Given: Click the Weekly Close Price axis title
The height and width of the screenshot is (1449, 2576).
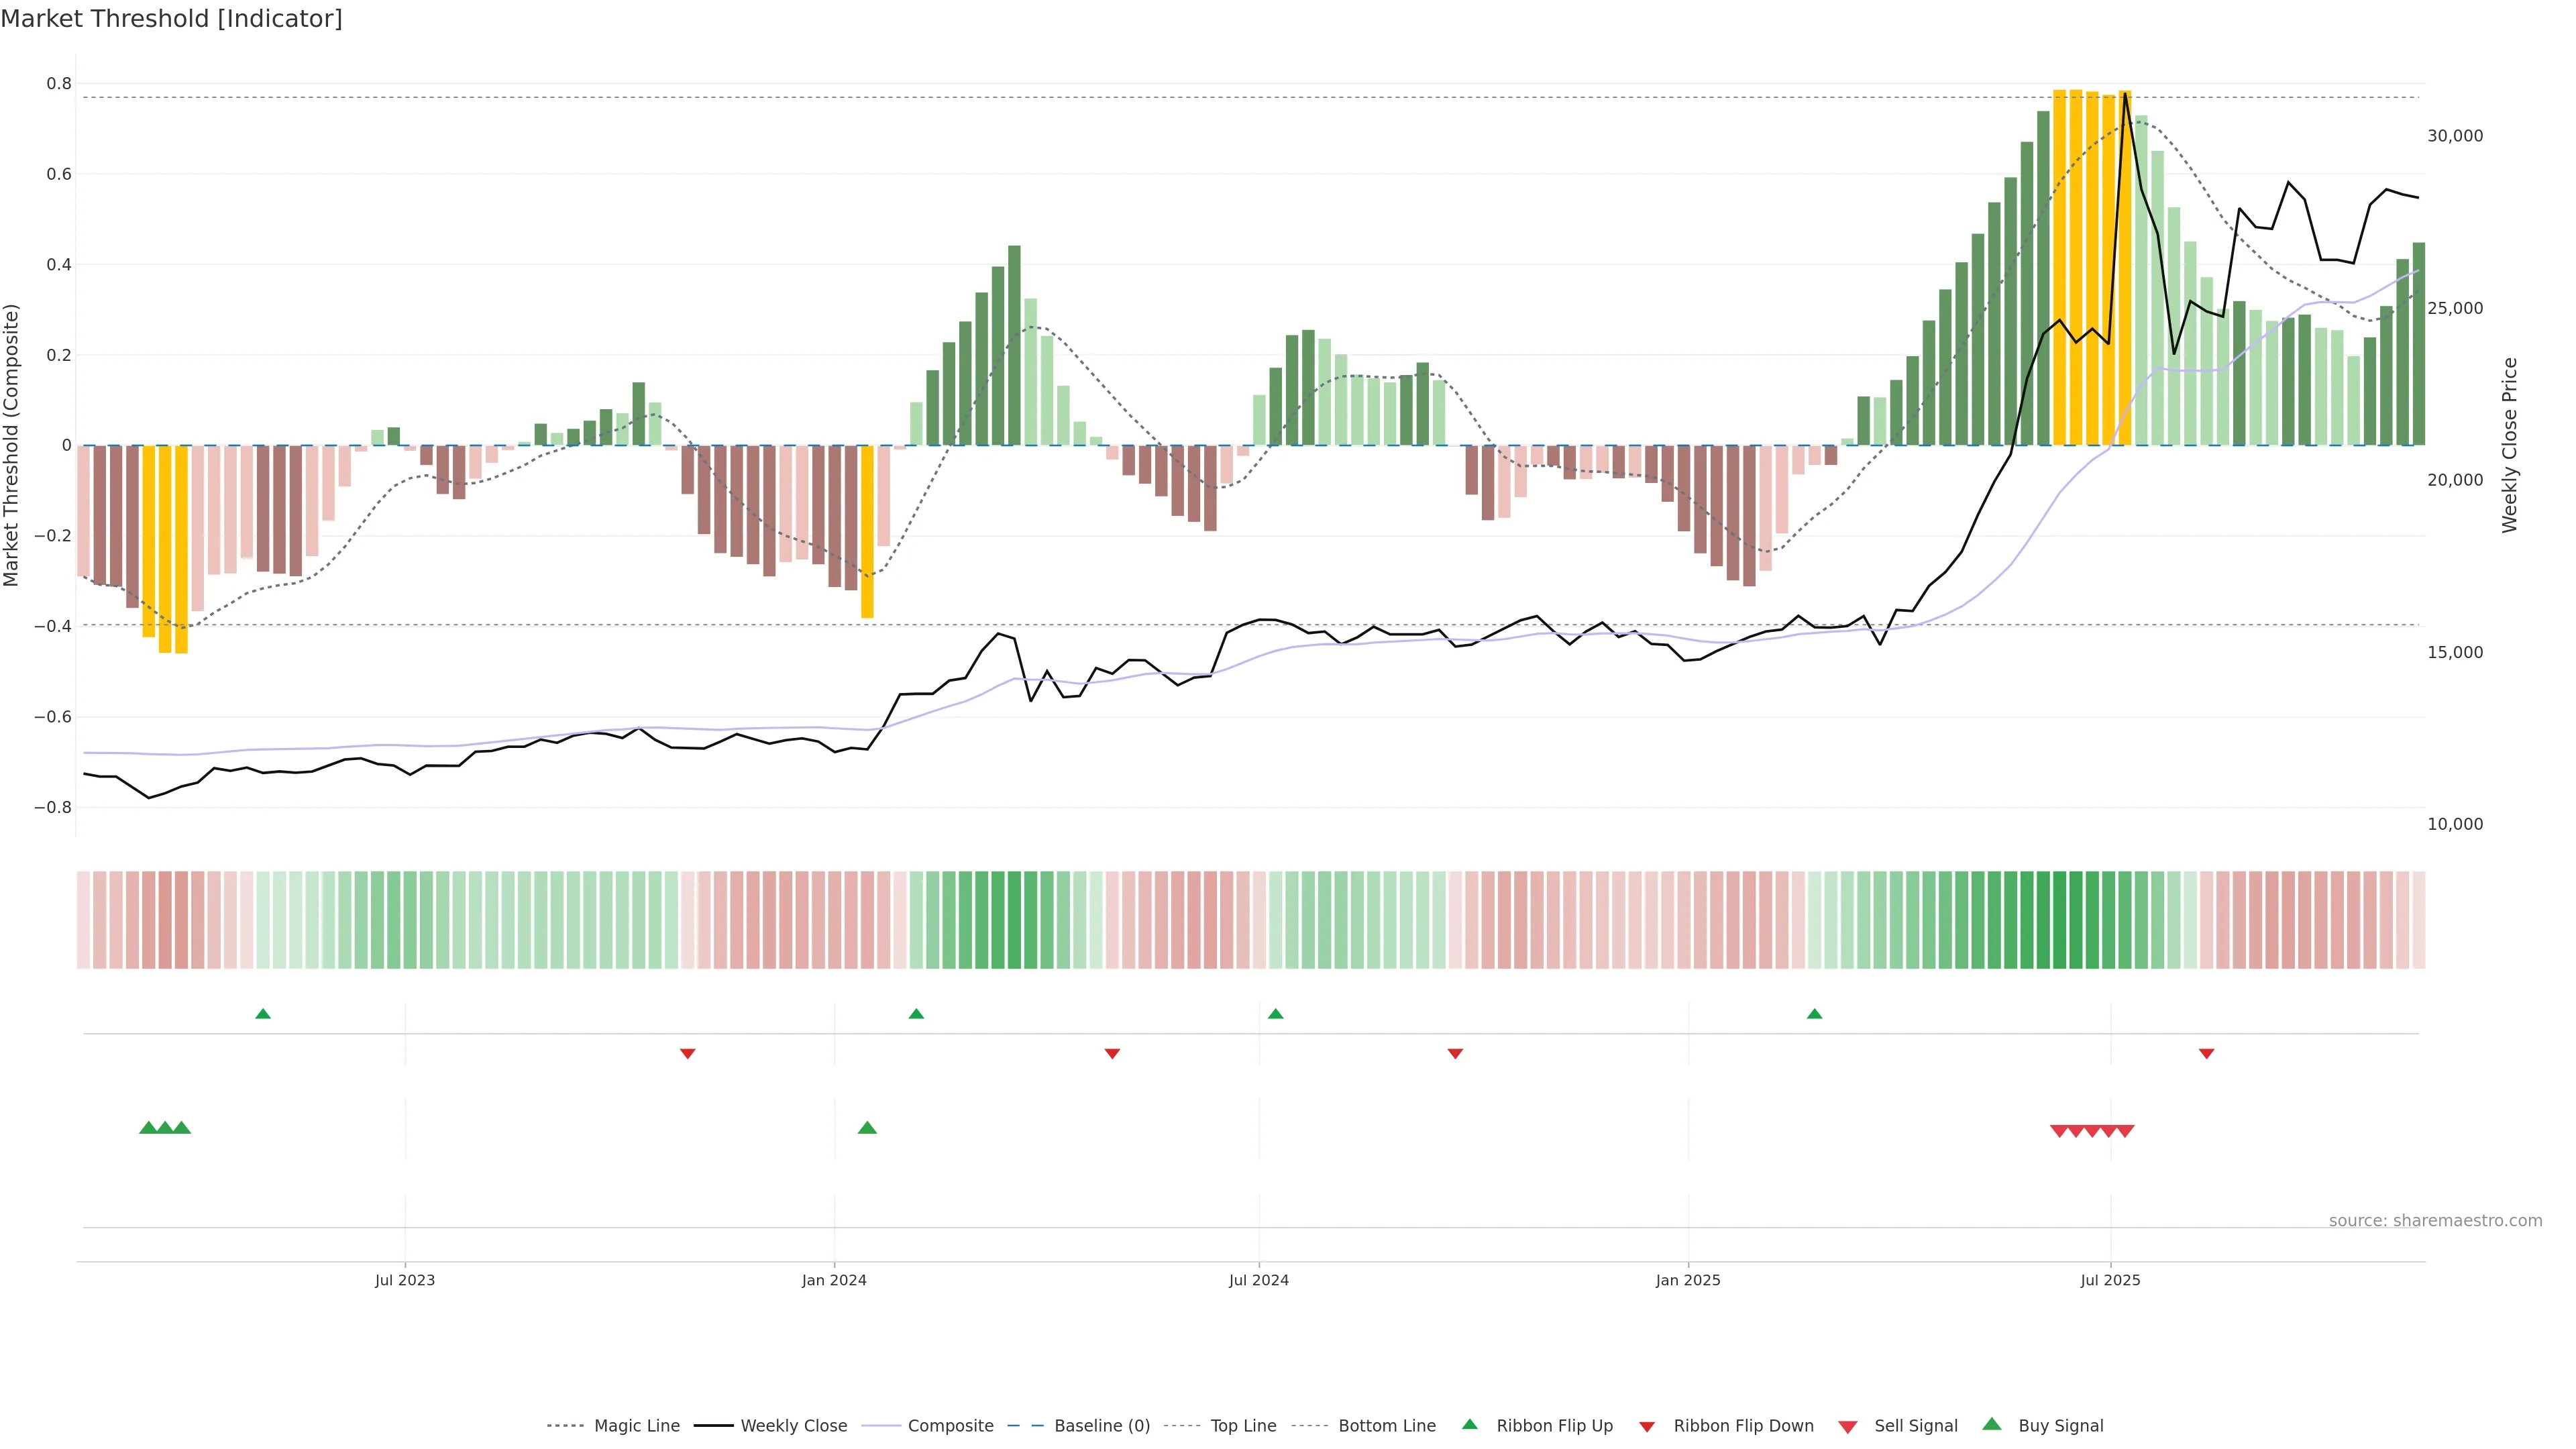Looking at the screenshot, I should click(2510, 445).
